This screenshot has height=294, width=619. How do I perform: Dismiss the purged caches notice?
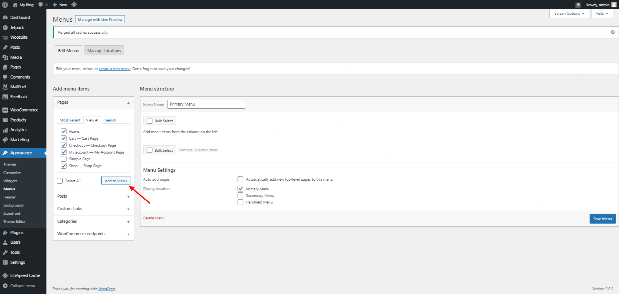(613, 32)
